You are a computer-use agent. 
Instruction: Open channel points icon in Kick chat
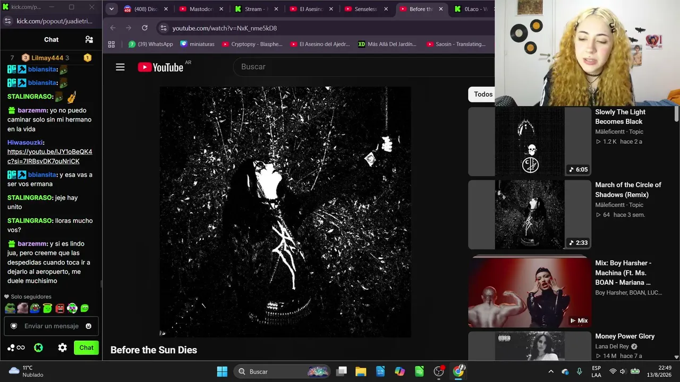click(x=16, y=348)
